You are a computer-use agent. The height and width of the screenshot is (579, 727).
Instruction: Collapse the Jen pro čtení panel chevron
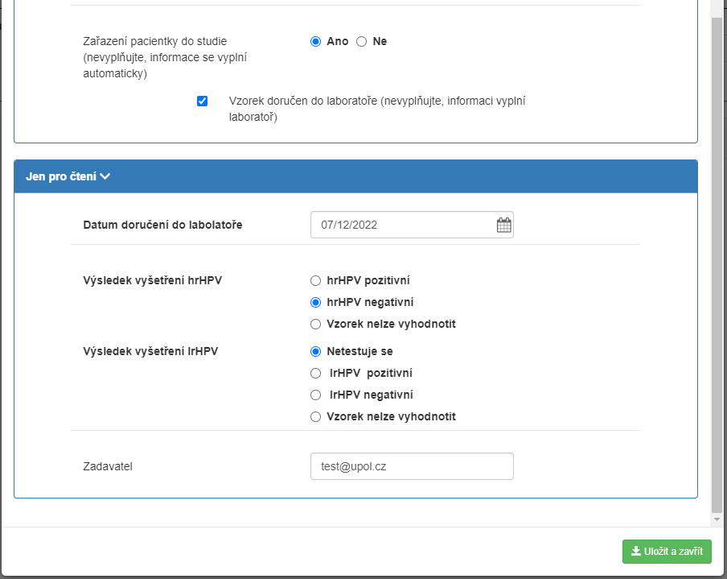[105, 176]
